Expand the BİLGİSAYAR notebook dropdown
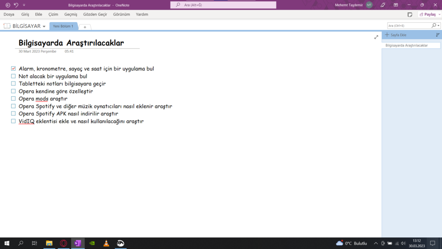Screen dimensions: 442x249 coord(44,26)
